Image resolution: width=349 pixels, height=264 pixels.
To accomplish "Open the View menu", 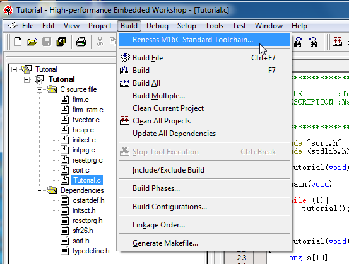I will tap(71, 26).
